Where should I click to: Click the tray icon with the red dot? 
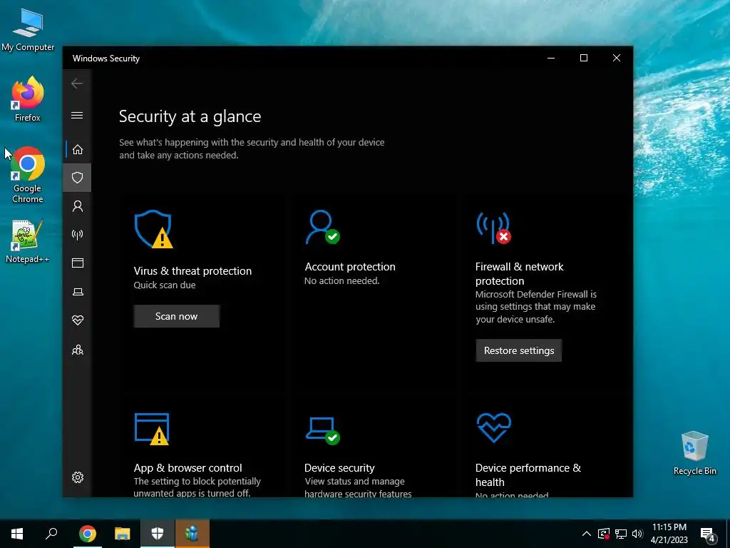tap(604, 534)
